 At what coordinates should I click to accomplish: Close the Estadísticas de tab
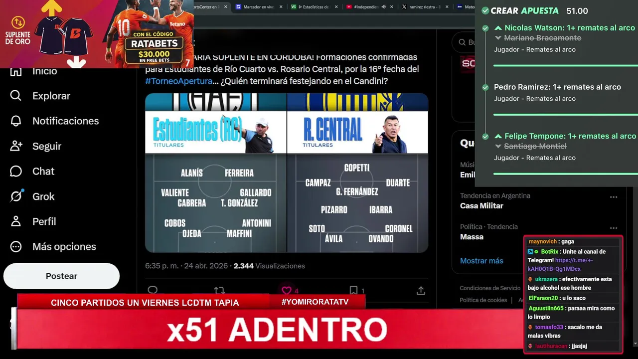[336, 7]
